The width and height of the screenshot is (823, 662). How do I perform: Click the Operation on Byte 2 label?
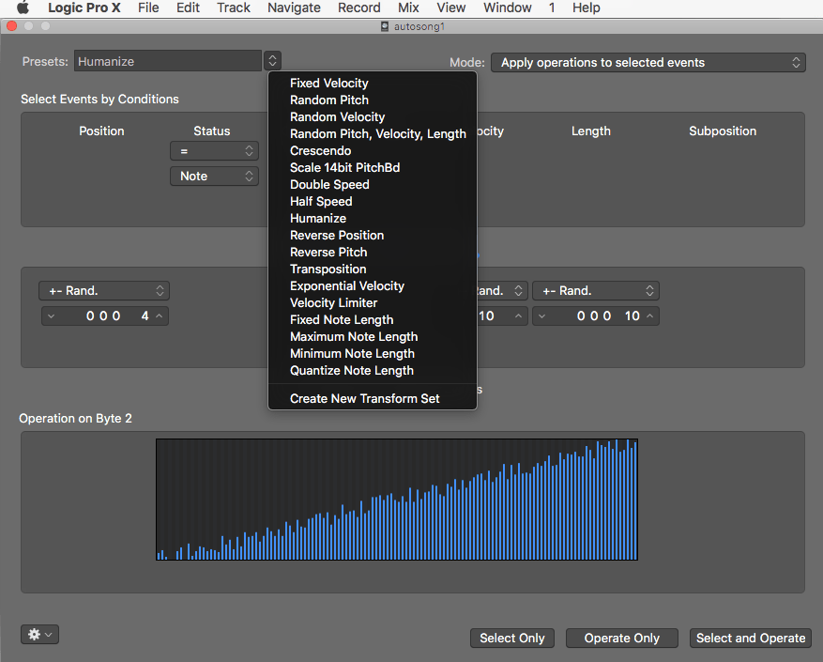76,419
